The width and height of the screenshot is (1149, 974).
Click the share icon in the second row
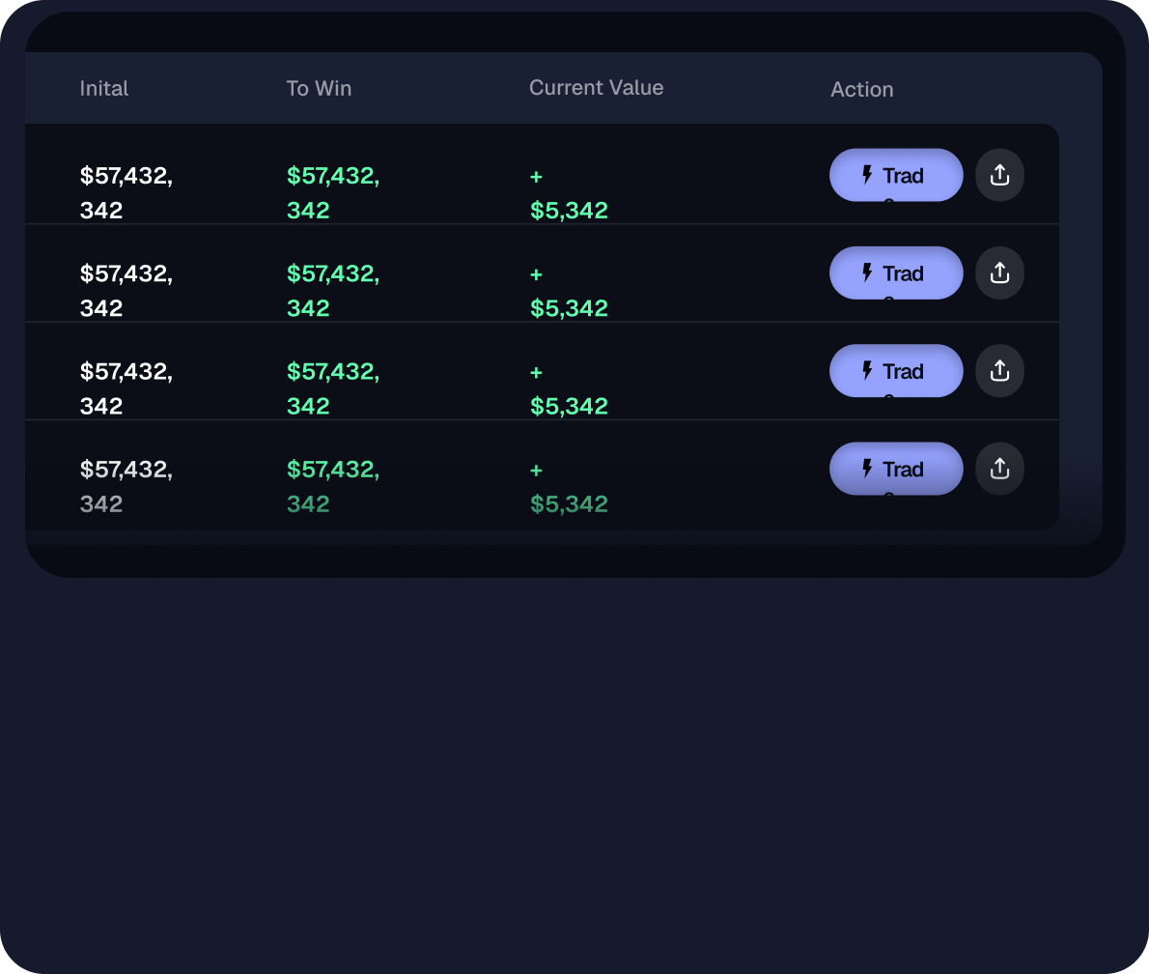(999, 272)
